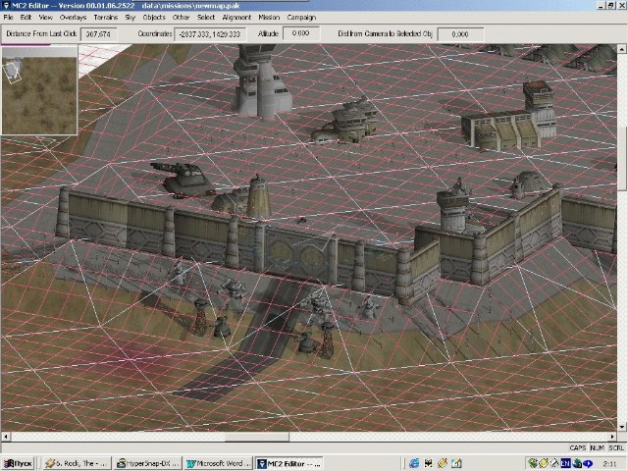Open the Terrains menu

pyautogui.click(x=106, y=18)
